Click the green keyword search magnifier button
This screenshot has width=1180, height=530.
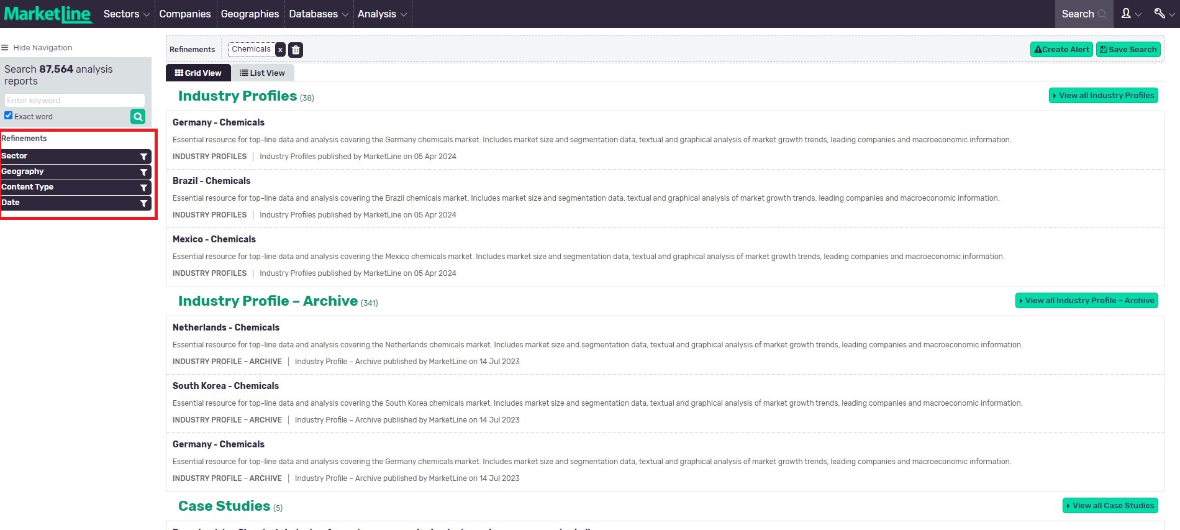click(138, 116)
